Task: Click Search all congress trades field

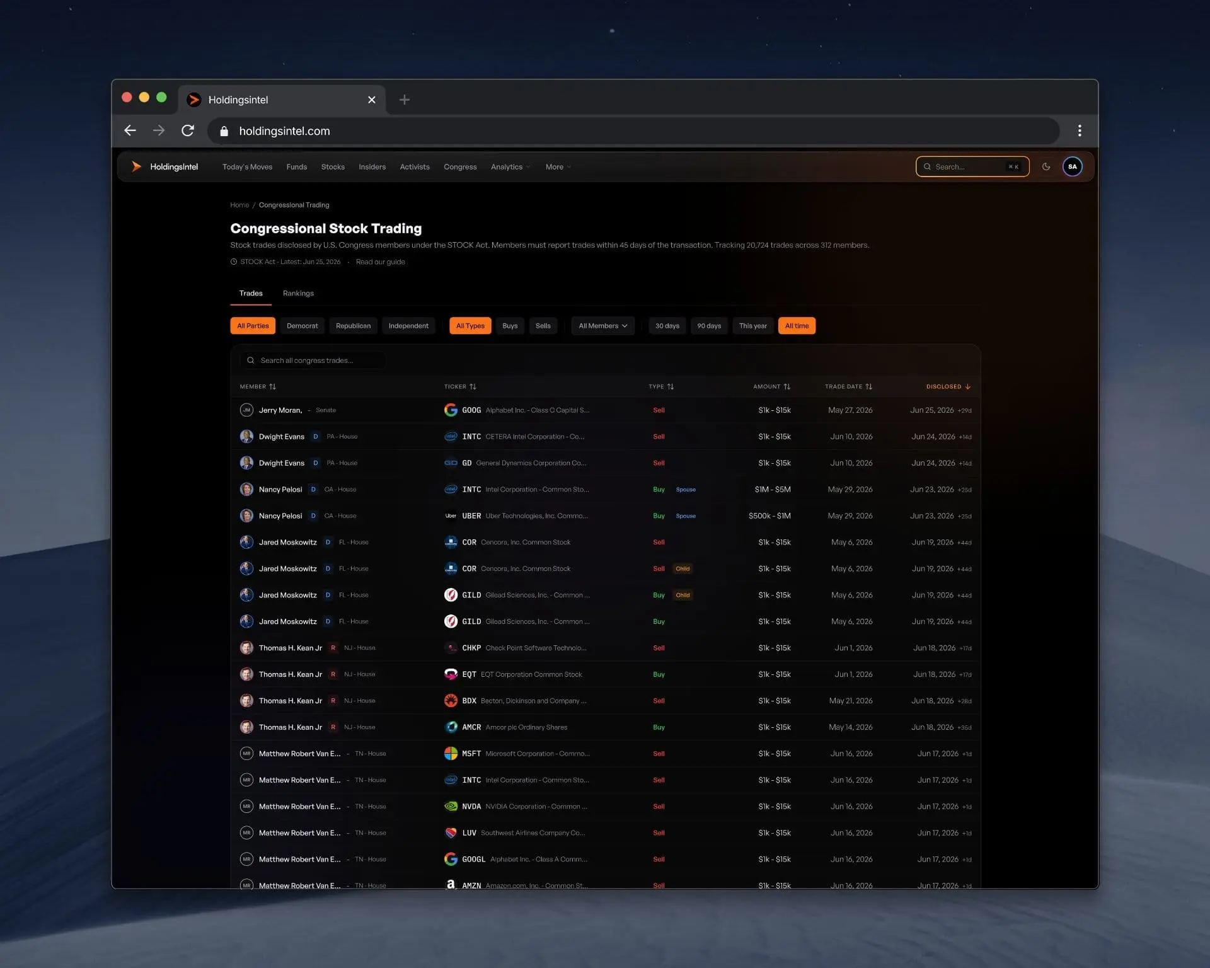Action: 313,360
